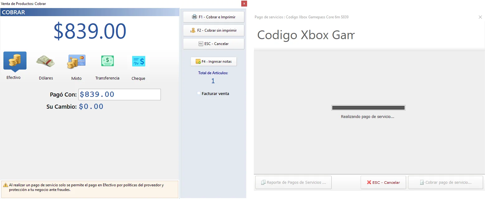Pick the Cheque payment method icon
This screenshot has width=485, height=199.
coord(138,61)
